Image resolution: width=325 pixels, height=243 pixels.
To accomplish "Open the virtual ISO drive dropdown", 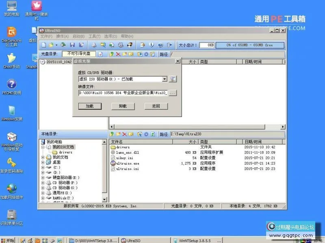I will point(165,79).
